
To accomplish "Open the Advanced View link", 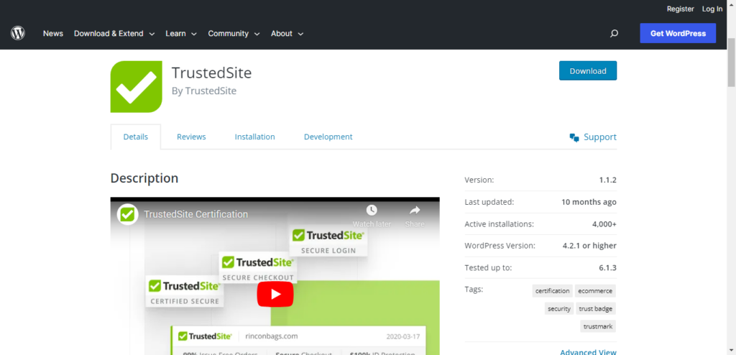I will click(x=588, y=351).
